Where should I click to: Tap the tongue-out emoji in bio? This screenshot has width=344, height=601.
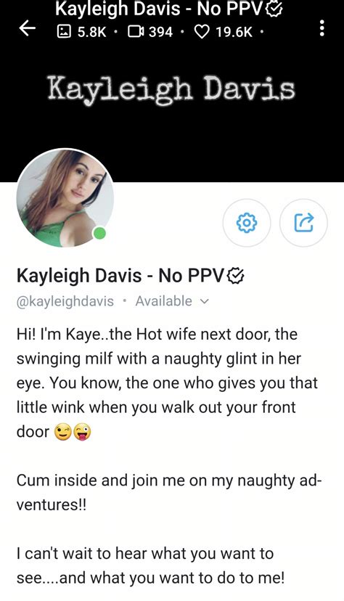click(82, 433)
